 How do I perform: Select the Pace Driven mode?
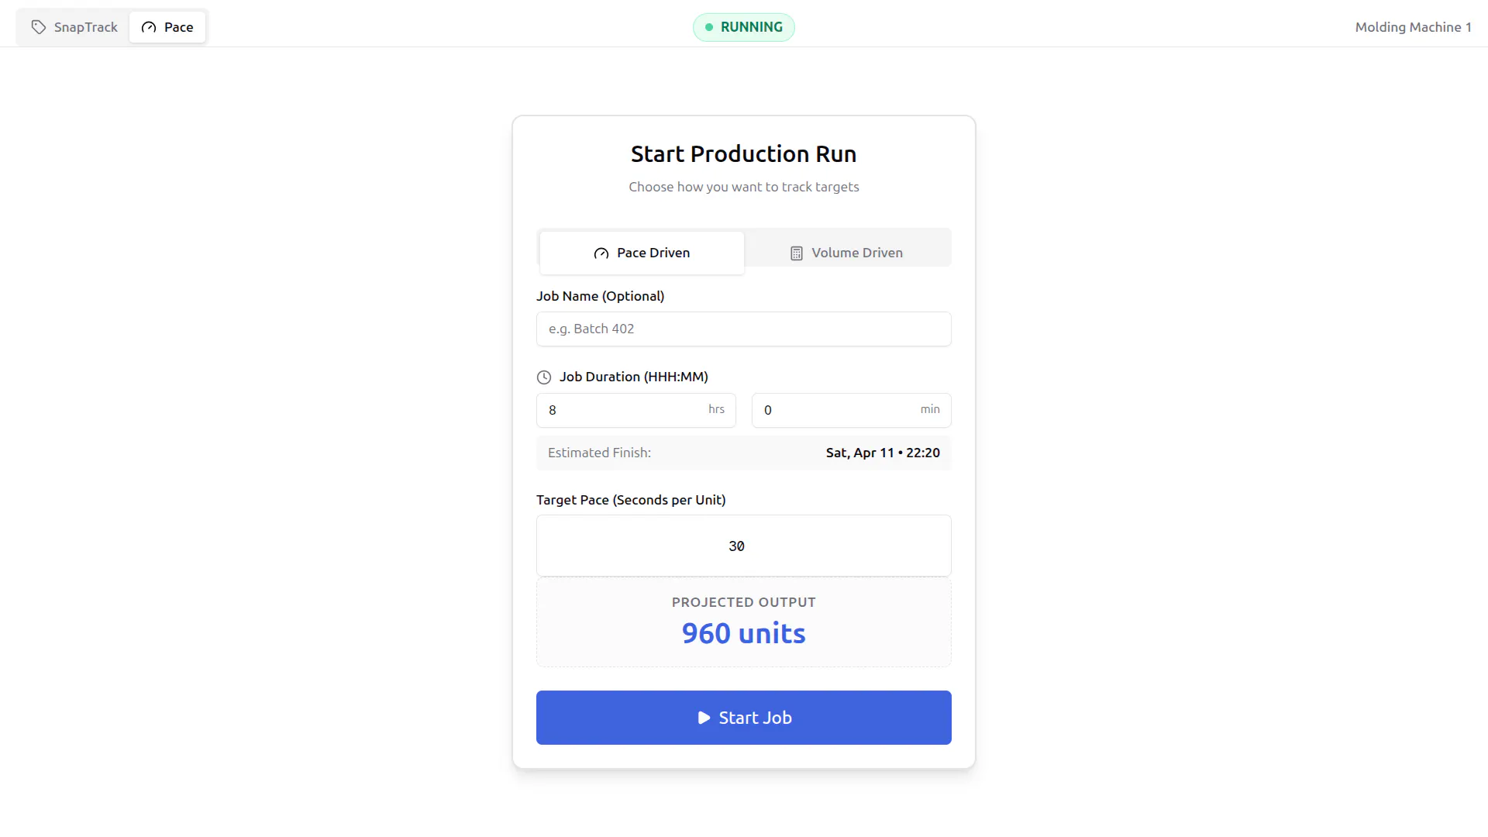(x=642, y=253)
